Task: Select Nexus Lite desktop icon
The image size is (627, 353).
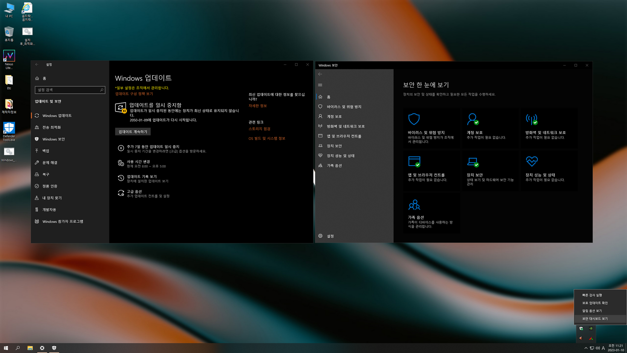Action: click(x=9, y=60)
